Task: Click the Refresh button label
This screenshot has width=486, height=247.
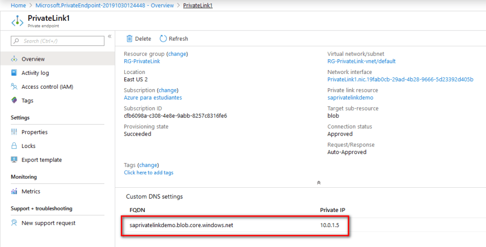Action: [x=178, y=39]
